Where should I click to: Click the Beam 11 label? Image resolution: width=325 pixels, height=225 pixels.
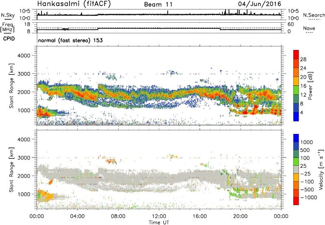(158, 4)
